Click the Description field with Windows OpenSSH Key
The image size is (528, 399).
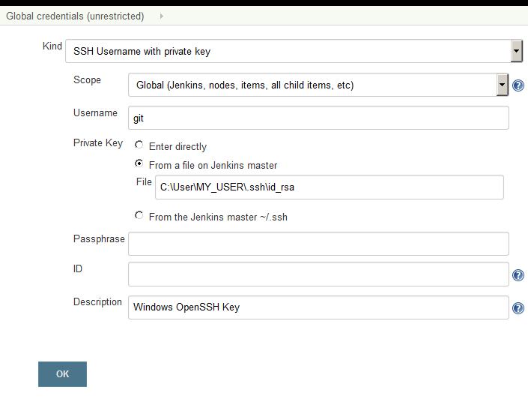[x=318, y=307]
